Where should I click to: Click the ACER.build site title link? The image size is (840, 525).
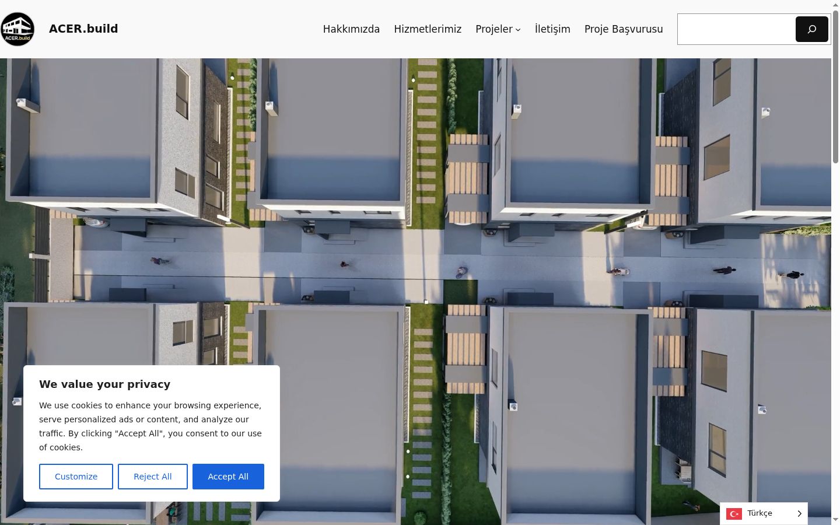[83, 29]
